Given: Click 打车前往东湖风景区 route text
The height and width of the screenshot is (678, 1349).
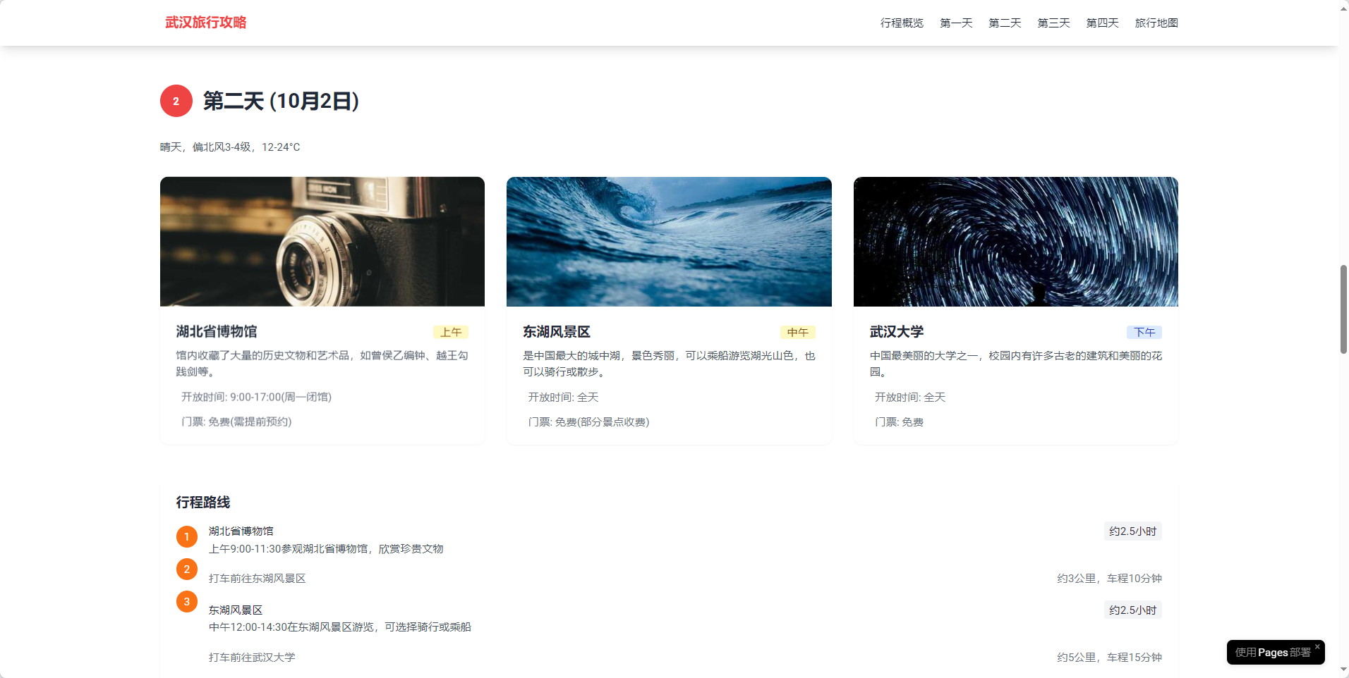Looking at the screenshot, I should coord(258,579).
